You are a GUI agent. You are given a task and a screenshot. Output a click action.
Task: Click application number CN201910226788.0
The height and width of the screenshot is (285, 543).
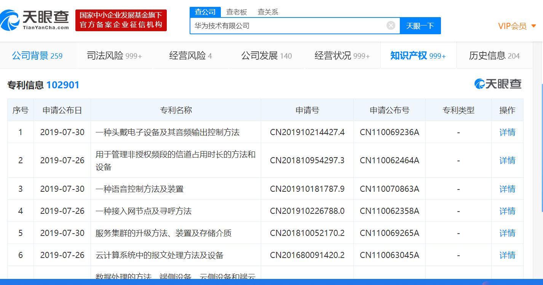point(307,211)
